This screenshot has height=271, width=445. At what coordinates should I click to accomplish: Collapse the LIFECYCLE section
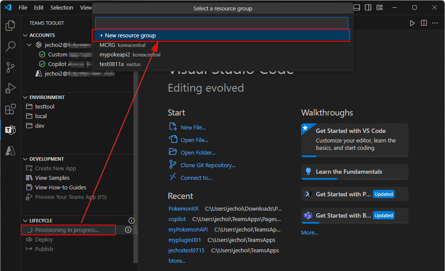(25, 221)
